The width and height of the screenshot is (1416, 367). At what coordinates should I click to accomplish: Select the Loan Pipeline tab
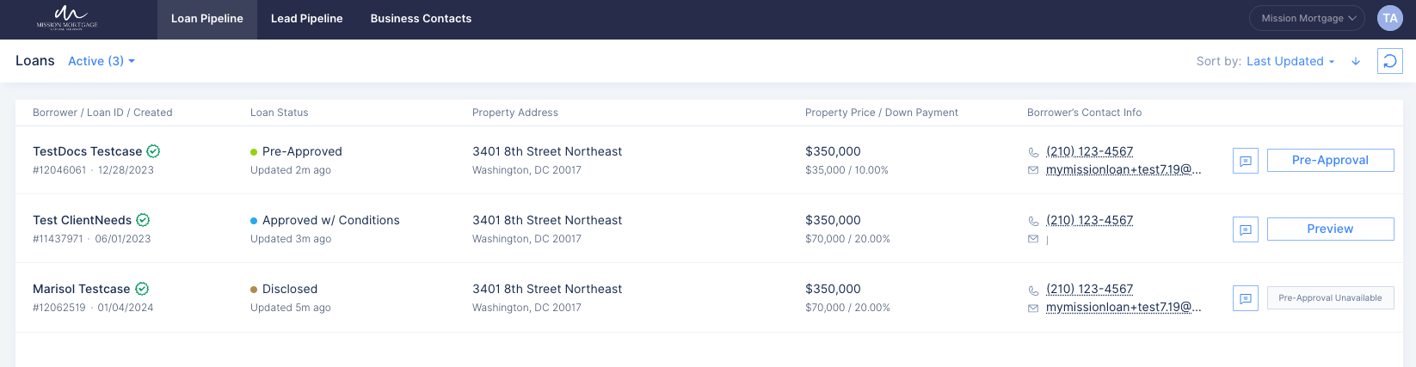point(207,19)
